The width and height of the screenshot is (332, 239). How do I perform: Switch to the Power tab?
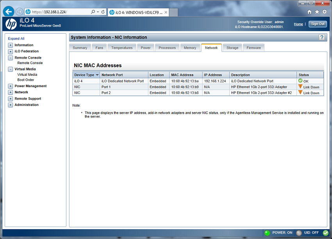145,48
